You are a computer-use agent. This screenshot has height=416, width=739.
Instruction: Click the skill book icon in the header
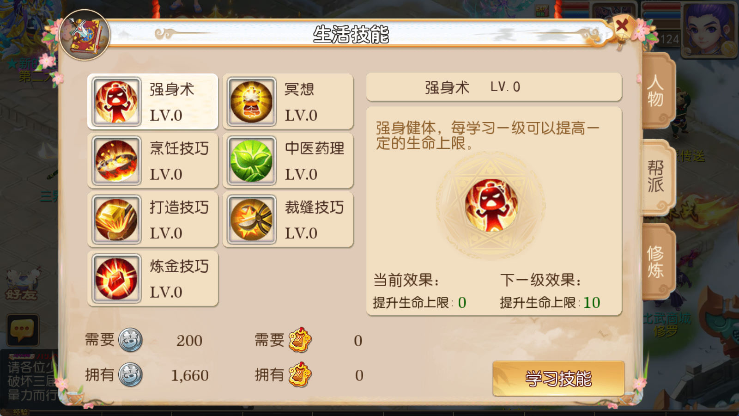(x=85, y=35)
